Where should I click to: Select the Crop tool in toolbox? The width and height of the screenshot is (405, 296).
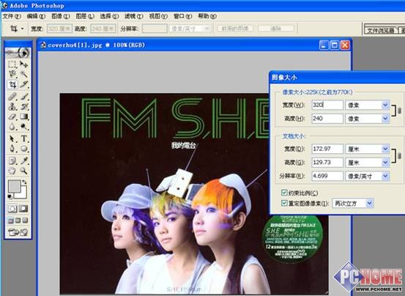[12, 84]
